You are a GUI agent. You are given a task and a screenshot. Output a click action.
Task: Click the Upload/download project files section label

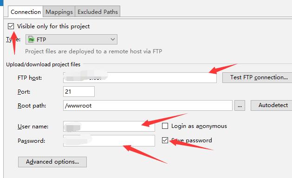(43, 64)
